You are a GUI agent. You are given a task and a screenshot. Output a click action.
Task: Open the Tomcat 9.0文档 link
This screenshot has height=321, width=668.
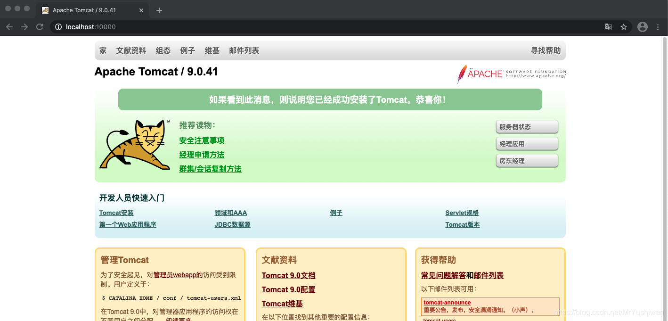289,275
